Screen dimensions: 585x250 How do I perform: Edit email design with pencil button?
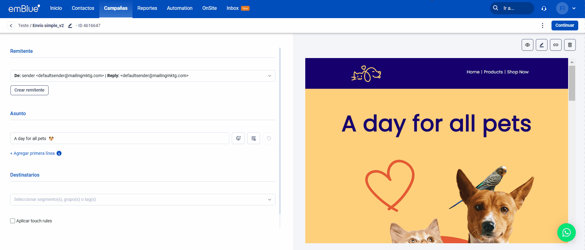[542, 45]
